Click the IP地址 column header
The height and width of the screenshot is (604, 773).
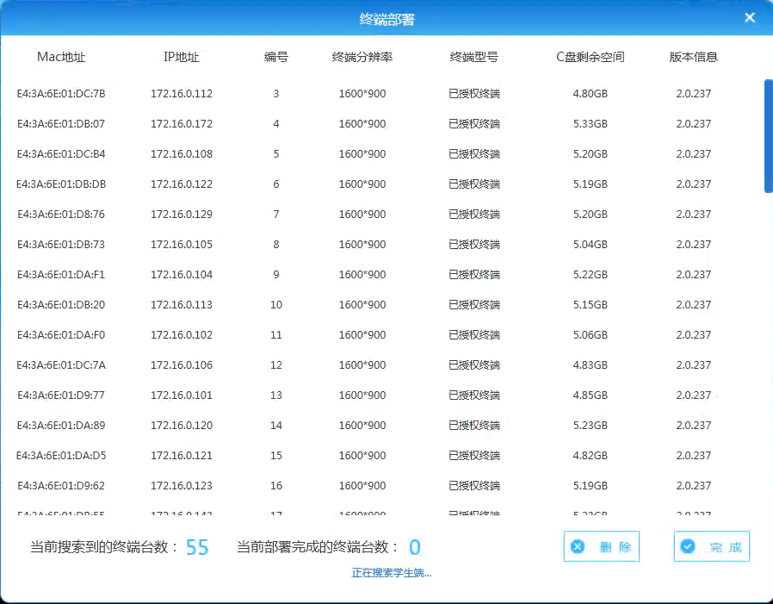(x=181, y=58)
